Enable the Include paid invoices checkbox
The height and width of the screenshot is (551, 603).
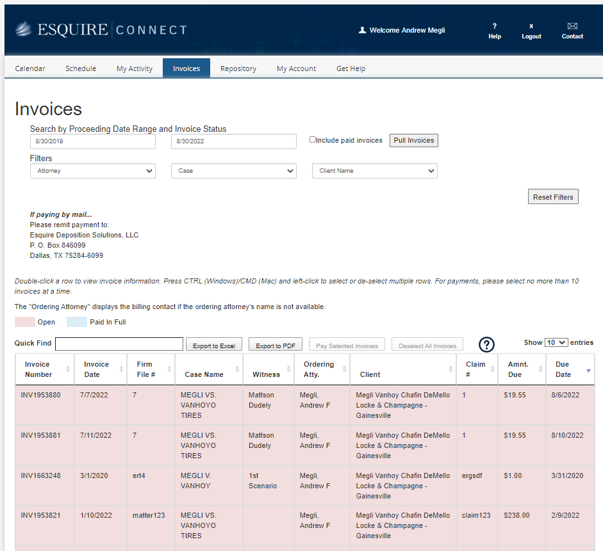[313, 140]
